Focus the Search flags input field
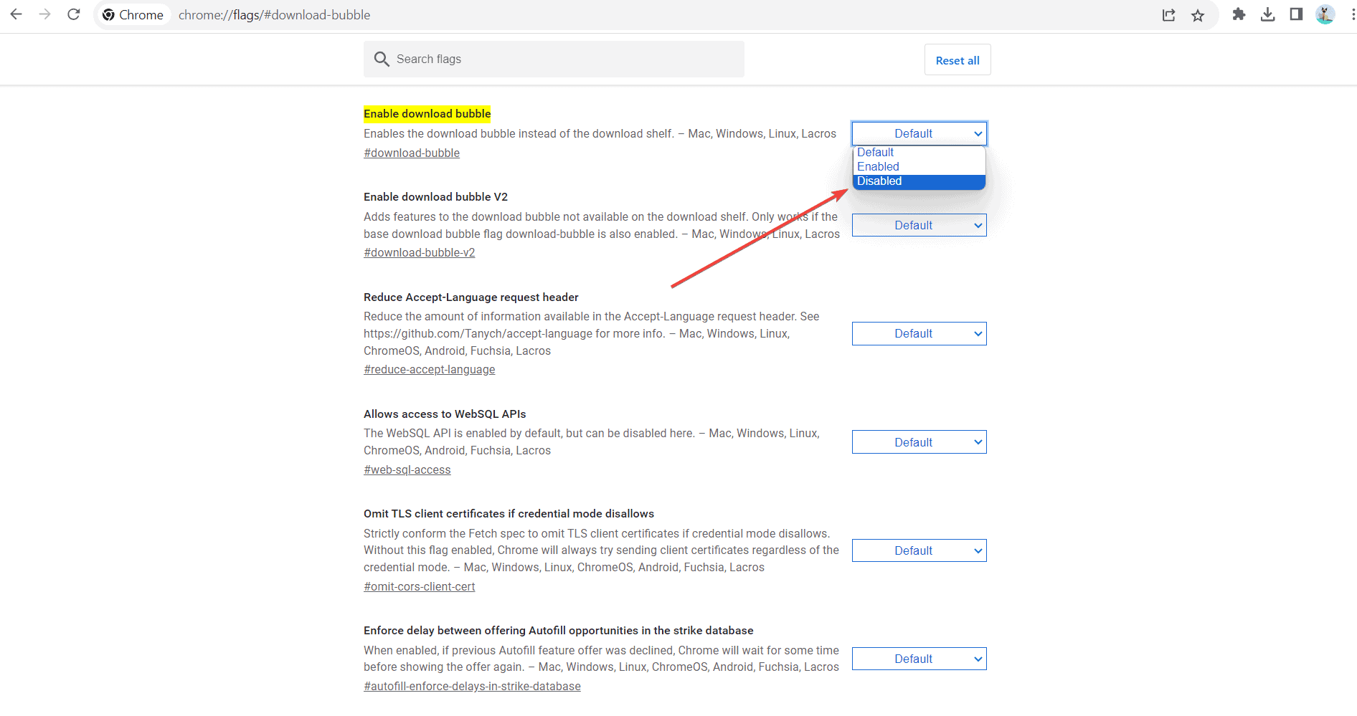Image resolution: width=1357 pixels, height=716 pixels. pyautogui.click(x=554, y=59)
